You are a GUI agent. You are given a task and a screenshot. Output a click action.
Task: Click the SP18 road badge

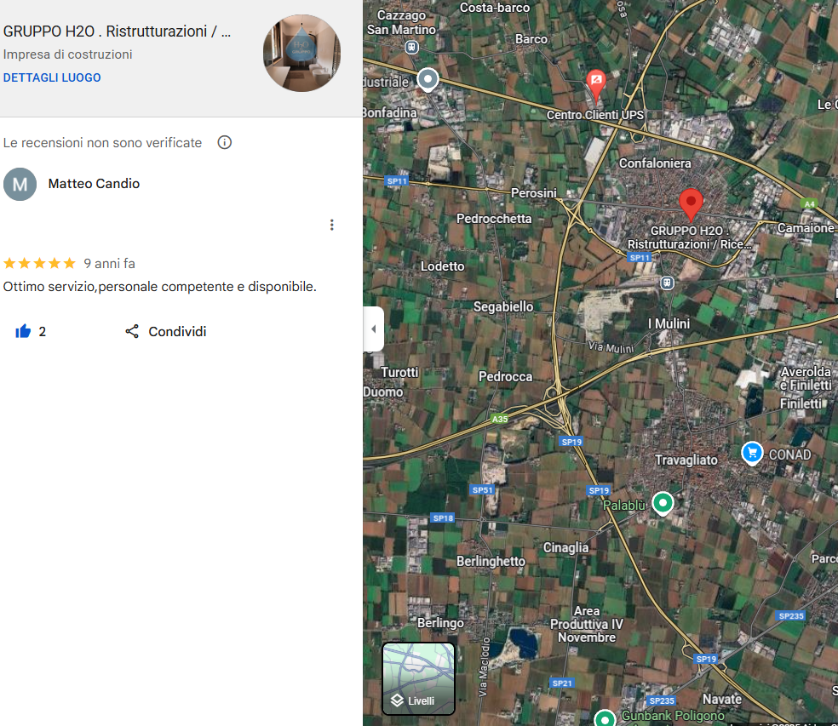coord(443,517)
